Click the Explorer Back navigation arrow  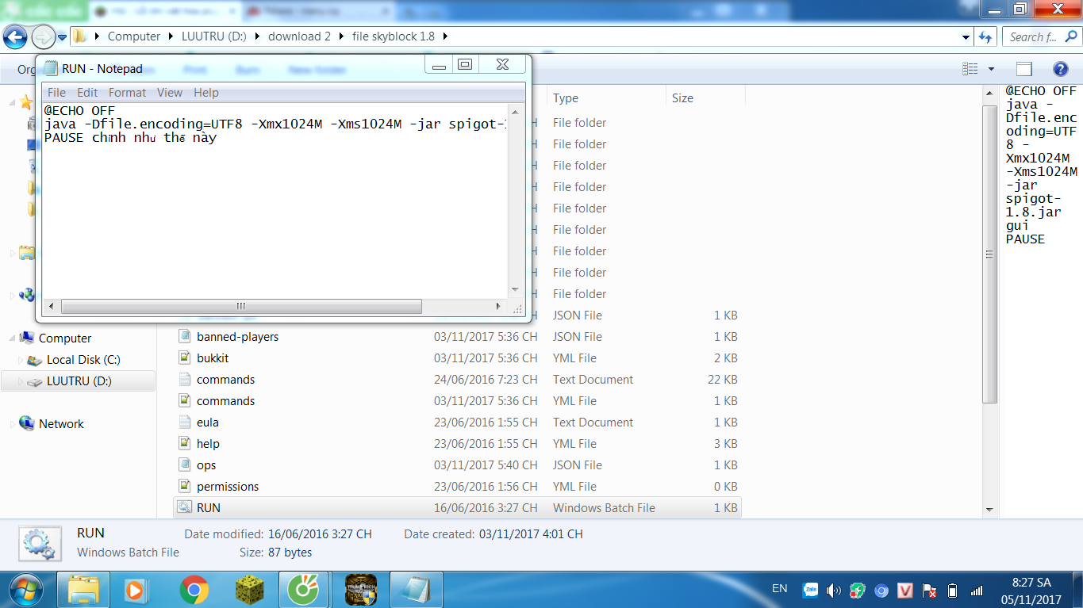pyautogui.click(x=15, y=36)
